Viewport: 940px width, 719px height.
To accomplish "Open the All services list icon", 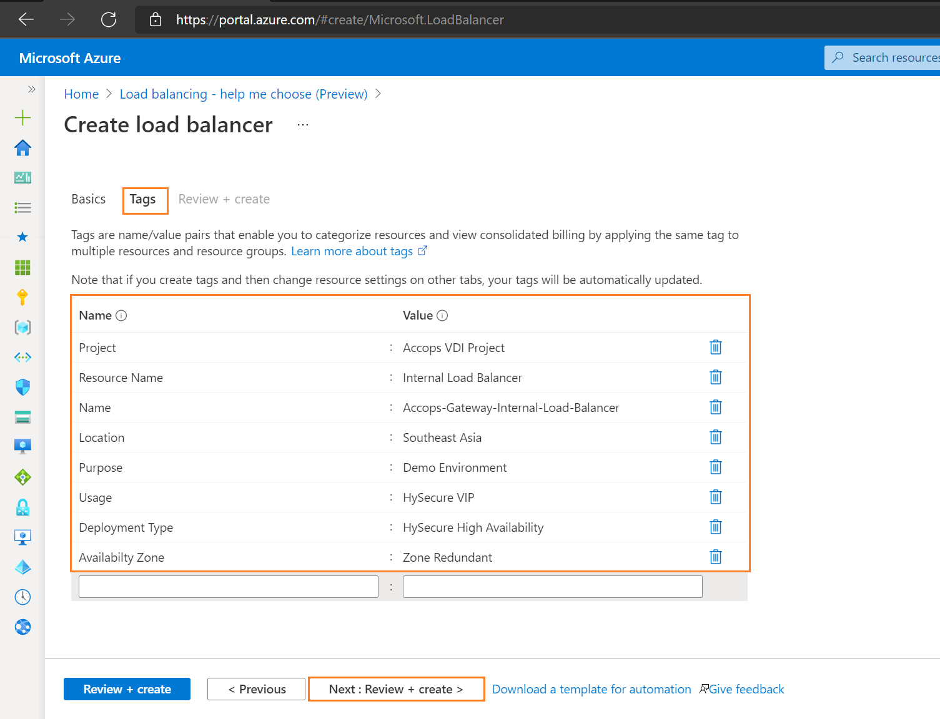I will 22,208.
